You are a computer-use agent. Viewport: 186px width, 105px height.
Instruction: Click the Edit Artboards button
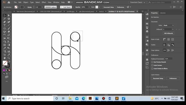tap(169, 33)
